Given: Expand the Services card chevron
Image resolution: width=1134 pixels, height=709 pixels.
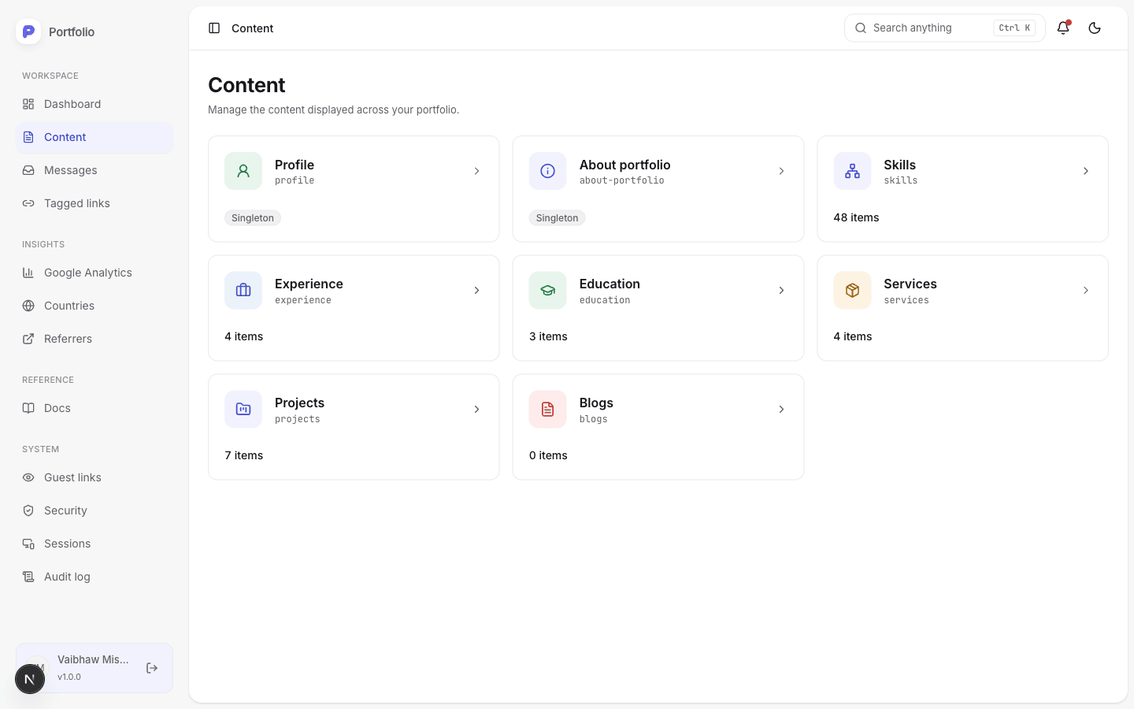Looking at the screenshot, I should [x=1086, y=291].
